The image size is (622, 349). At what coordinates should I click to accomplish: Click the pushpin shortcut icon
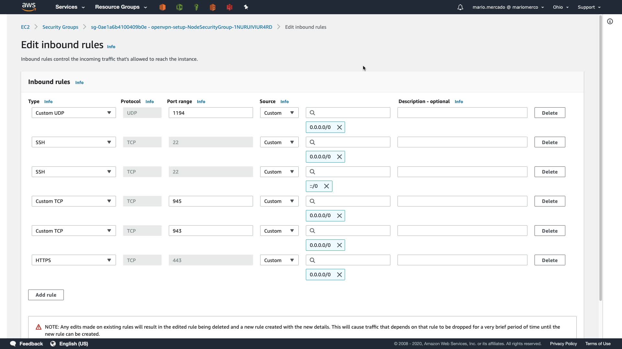click(246, 7)
